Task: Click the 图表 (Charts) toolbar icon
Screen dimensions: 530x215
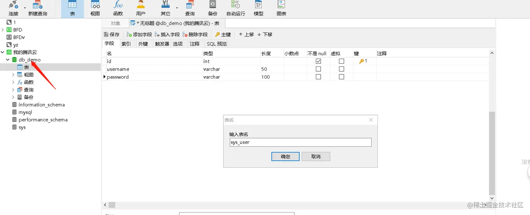Action: tap(281, 8)
